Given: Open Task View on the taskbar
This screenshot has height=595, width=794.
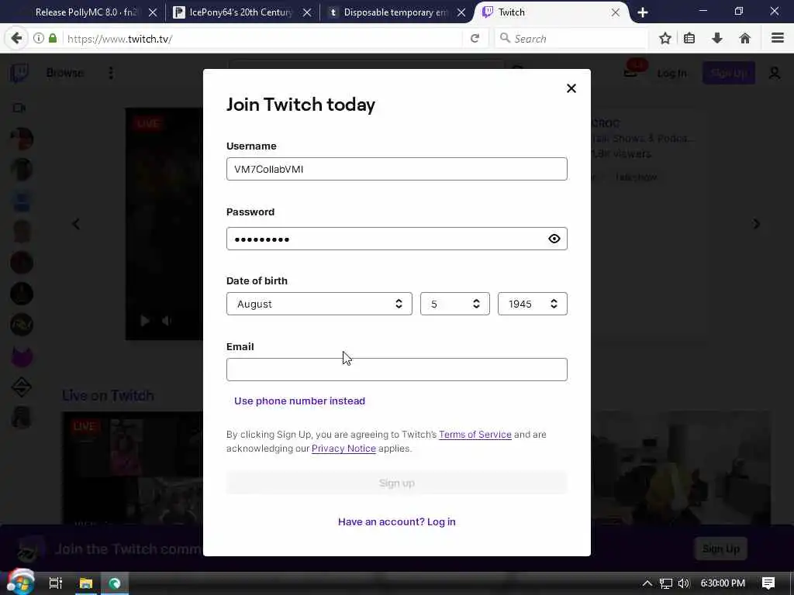Looking at the screenshot, I should tap(56, 583).
